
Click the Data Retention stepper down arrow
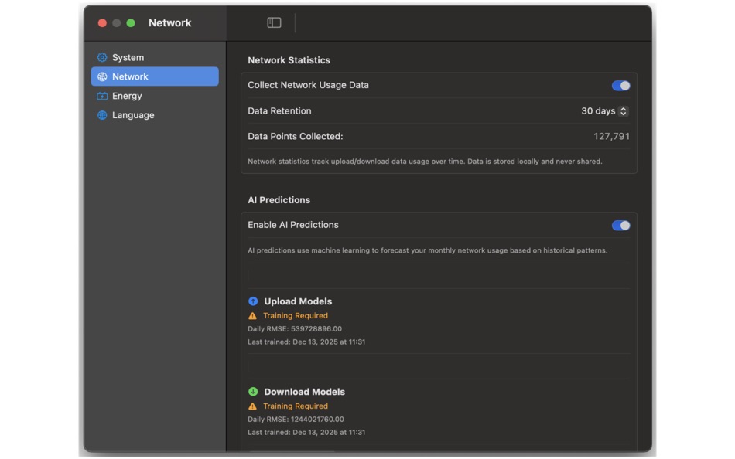click(624, 114)
